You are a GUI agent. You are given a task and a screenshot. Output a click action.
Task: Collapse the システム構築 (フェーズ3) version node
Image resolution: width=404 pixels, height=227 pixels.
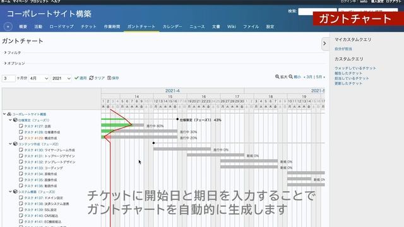(x=10, y=192)
